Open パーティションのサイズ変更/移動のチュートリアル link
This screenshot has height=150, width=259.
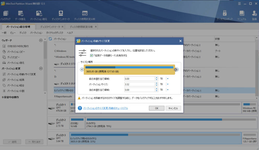pos(106,108)
